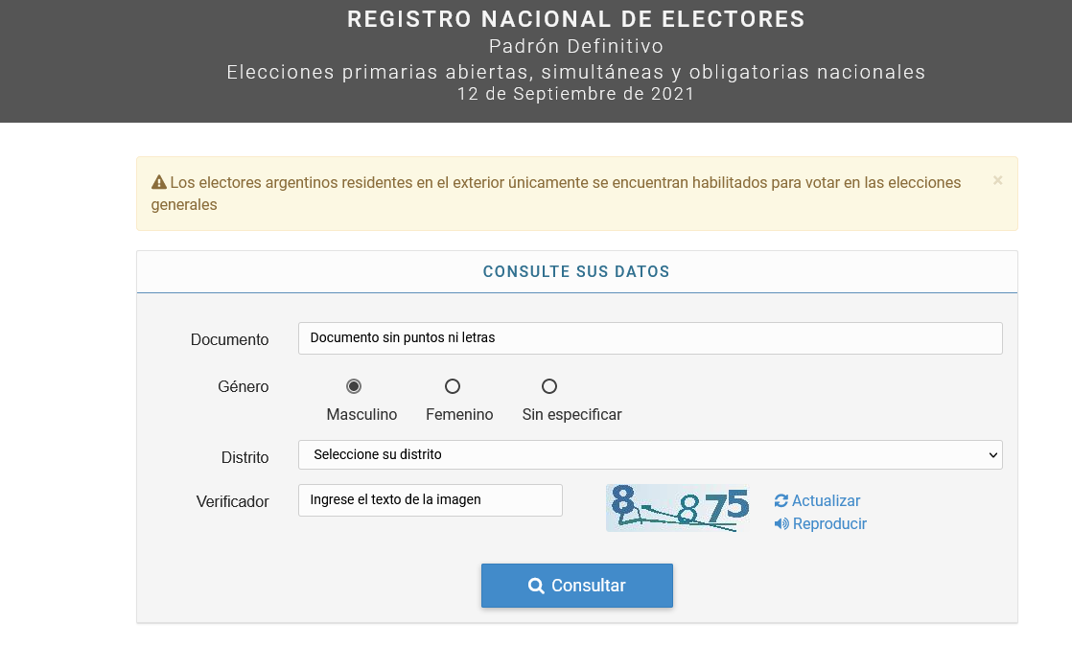The width and height of the screenshot is (1072, 646).
Task: Focus the Documento input field
Action: (x=650, y=338)
